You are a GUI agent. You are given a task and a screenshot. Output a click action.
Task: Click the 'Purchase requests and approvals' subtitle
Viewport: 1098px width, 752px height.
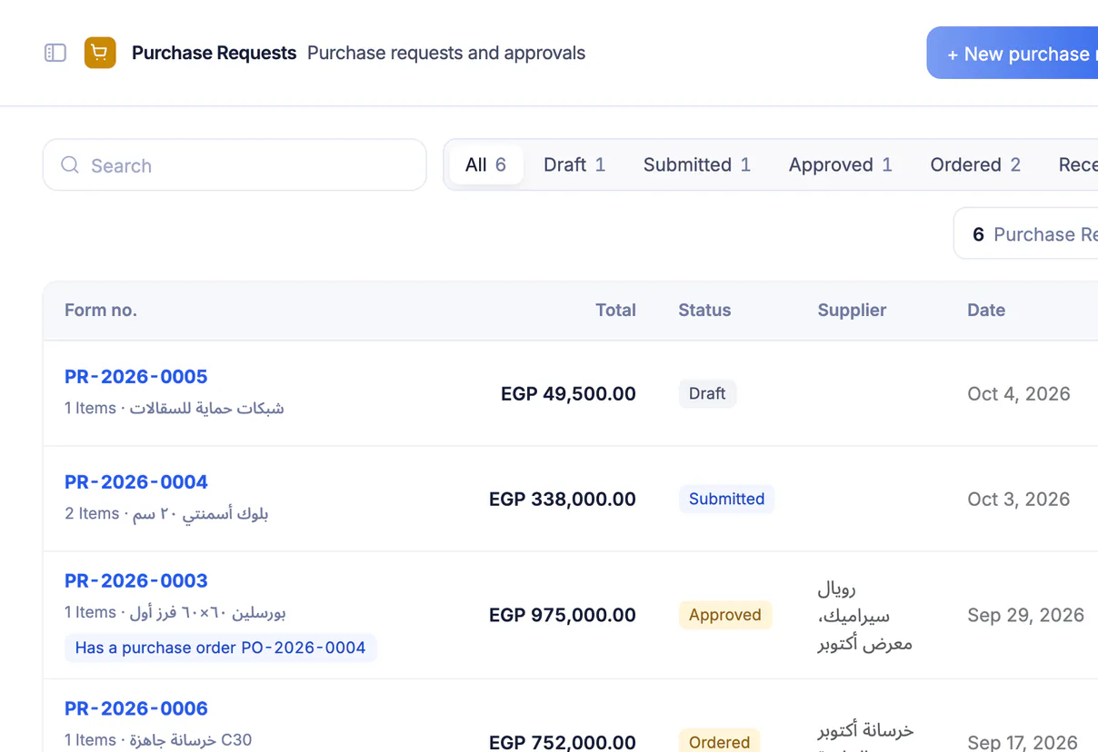446,53
